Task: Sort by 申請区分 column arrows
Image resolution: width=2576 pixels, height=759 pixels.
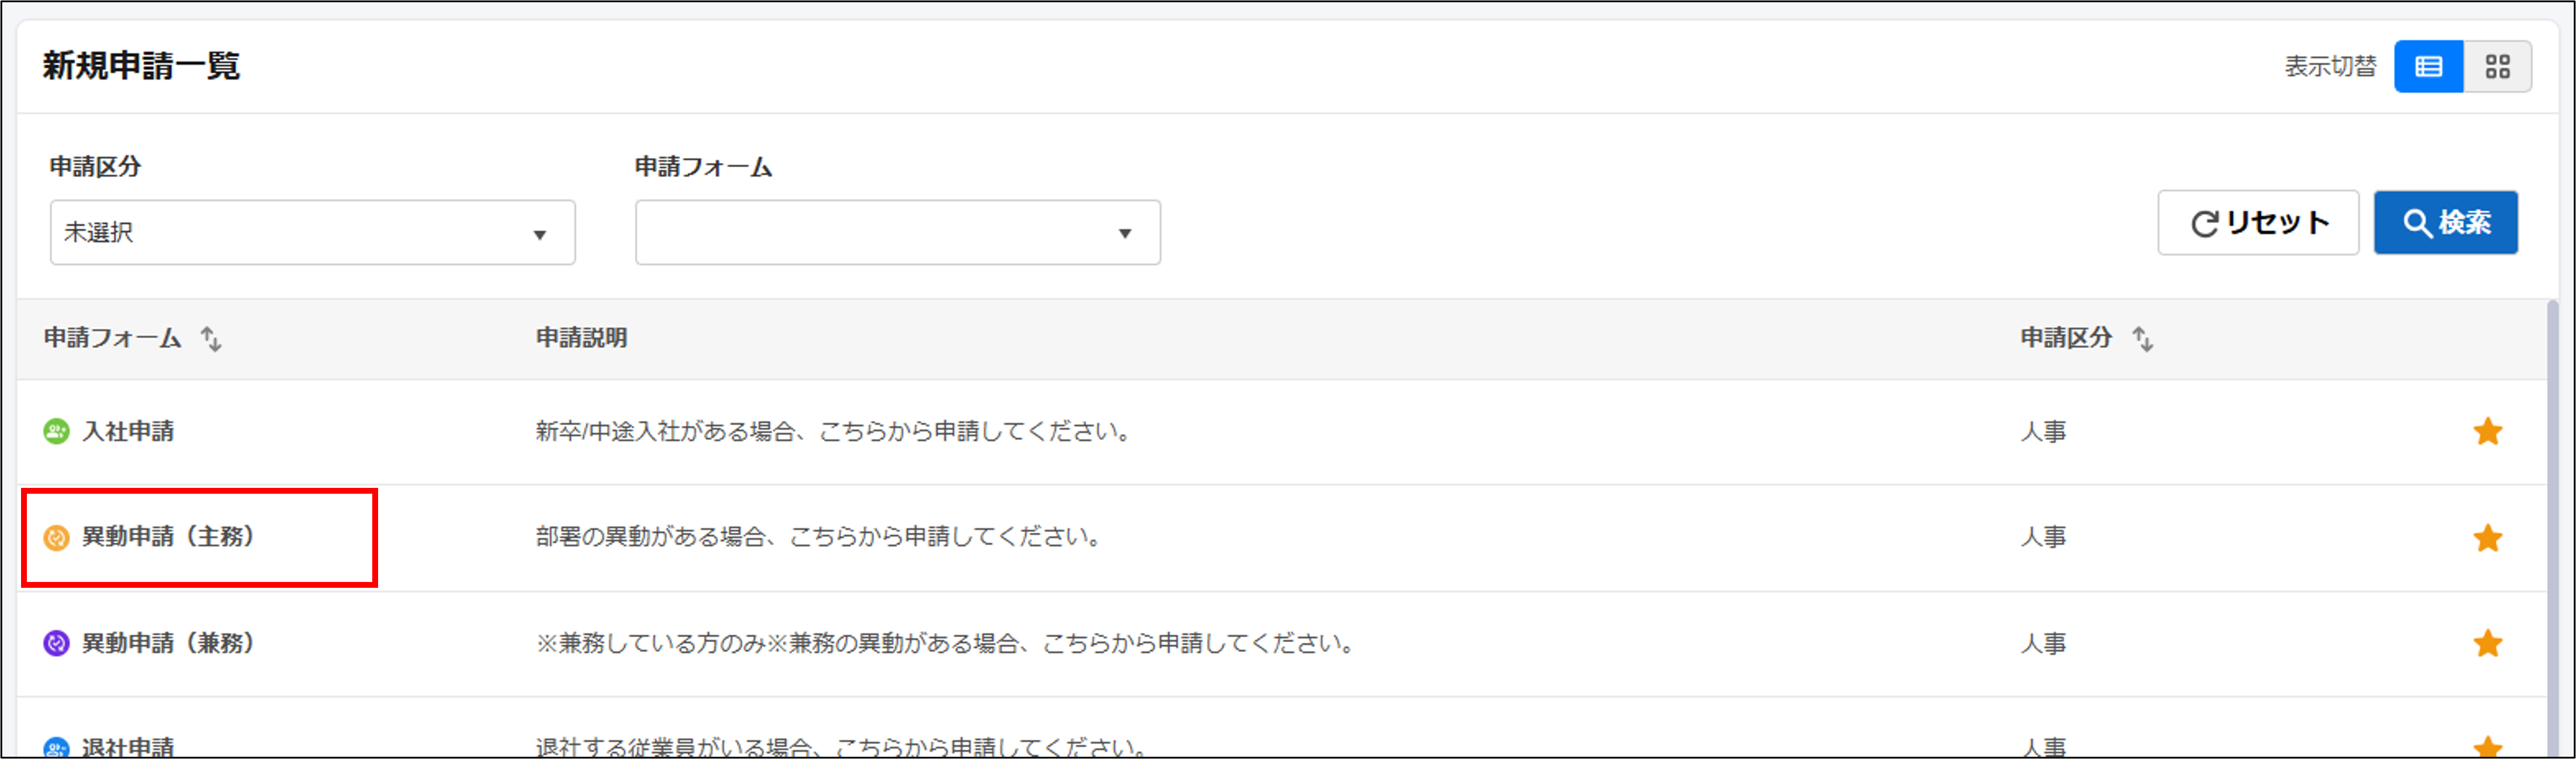Action: [x=2143, y=339]
